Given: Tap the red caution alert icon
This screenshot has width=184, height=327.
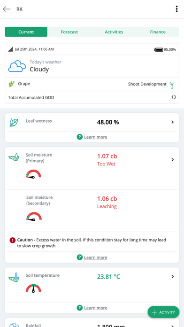Looking at the screenshot, I should coord(13,240).
